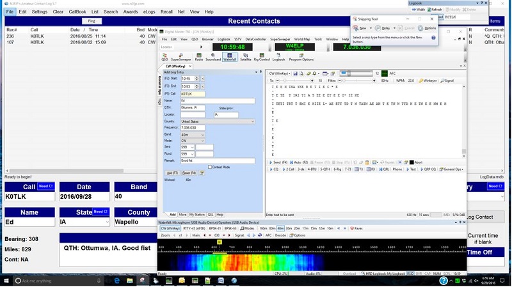Open Snipping Tool Options
This screenshot has height=287, width=512.
tap(427, 28)
